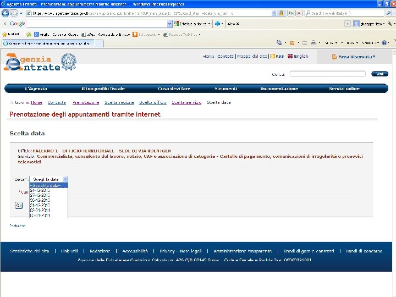396x297 pixels.
Task: Open Privacy - Note legali footer link
Action: point(180,251)
